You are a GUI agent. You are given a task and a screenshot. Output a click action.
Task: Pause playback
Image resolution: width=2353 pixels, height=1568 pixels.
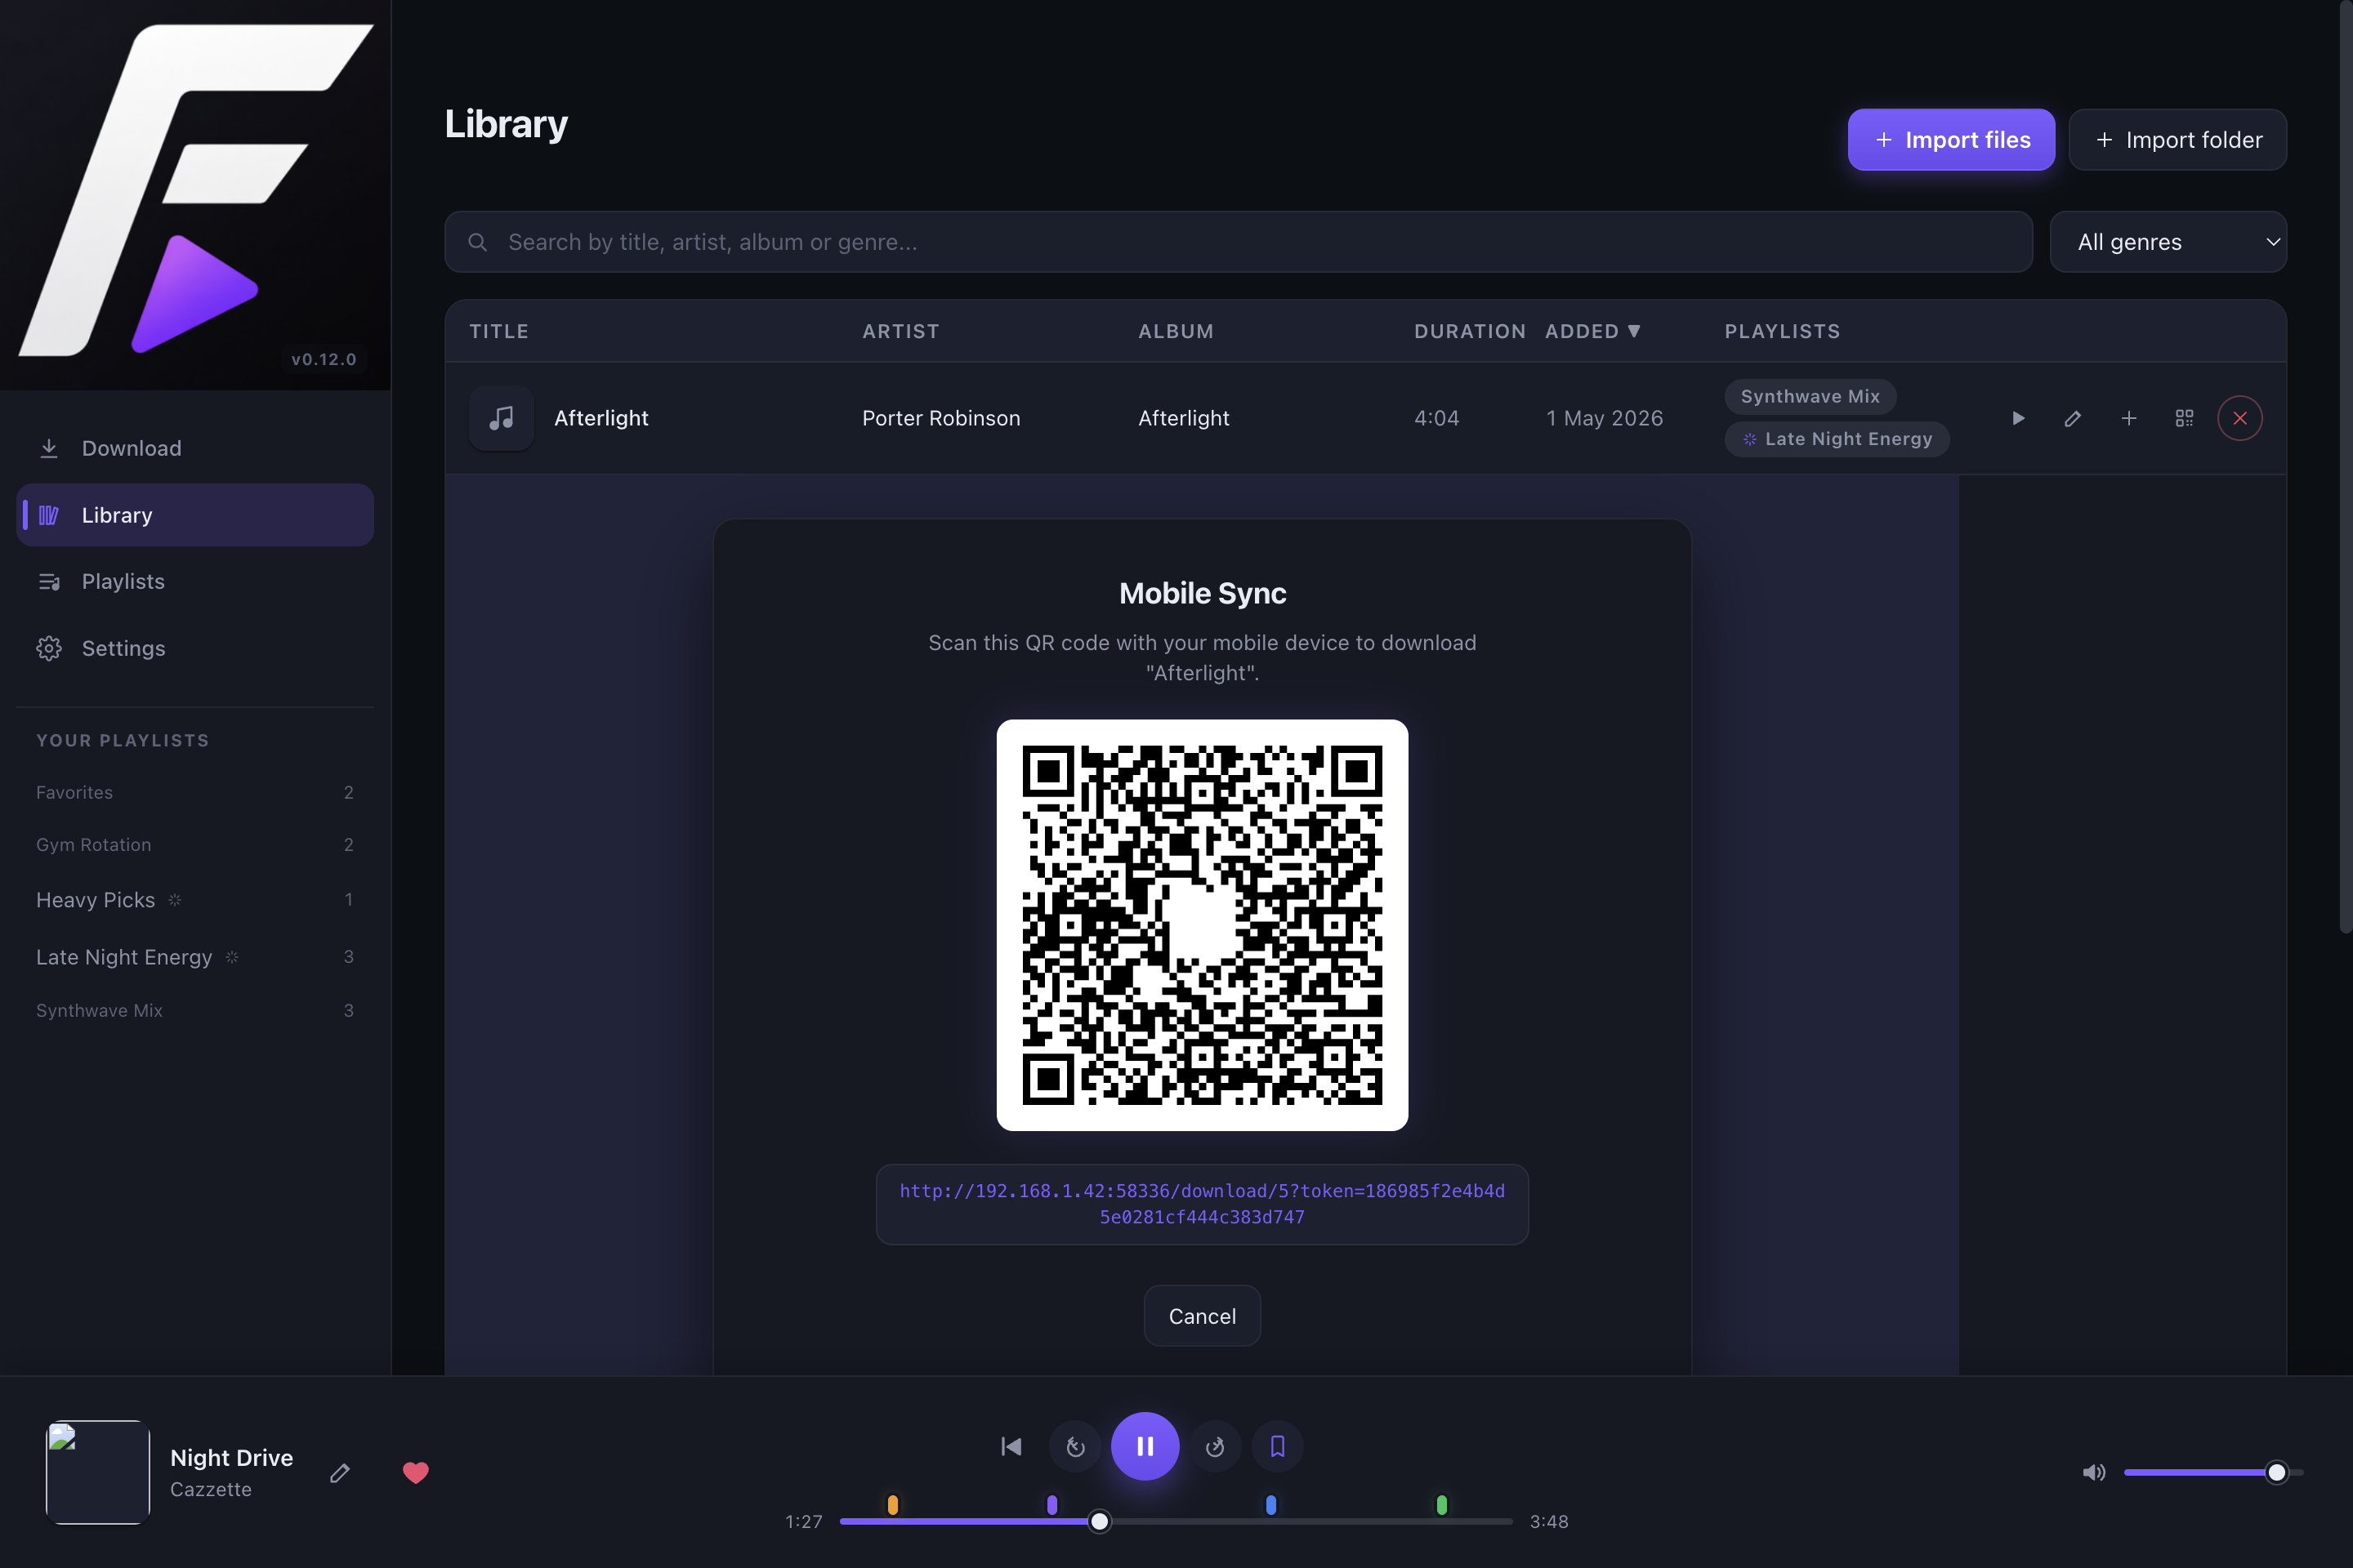(x=1145, y=1446)
